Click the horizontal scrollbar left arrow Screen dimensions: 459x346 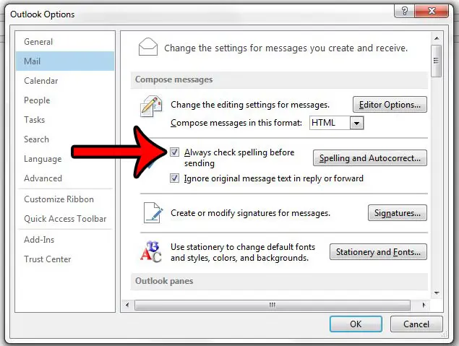tap(127, 305)
